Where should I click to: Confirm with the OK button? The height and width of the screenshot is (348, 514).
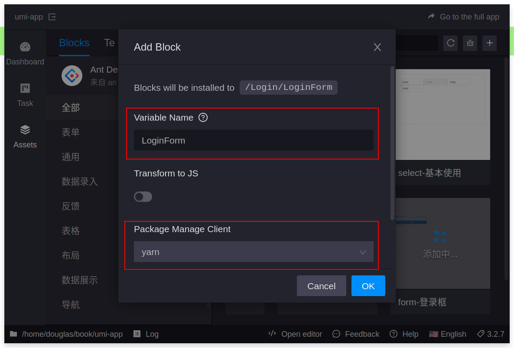[368, 286]
